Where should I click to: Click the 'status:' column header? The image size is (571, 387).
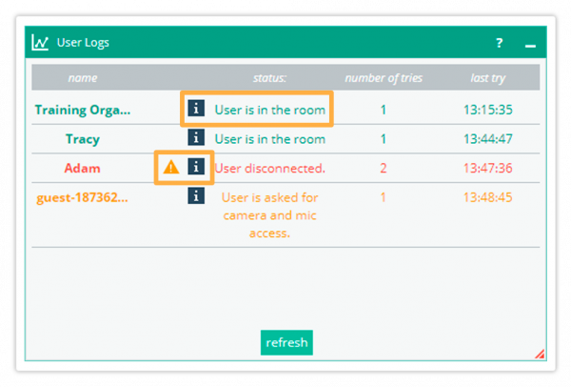click(x=269, y=78)
